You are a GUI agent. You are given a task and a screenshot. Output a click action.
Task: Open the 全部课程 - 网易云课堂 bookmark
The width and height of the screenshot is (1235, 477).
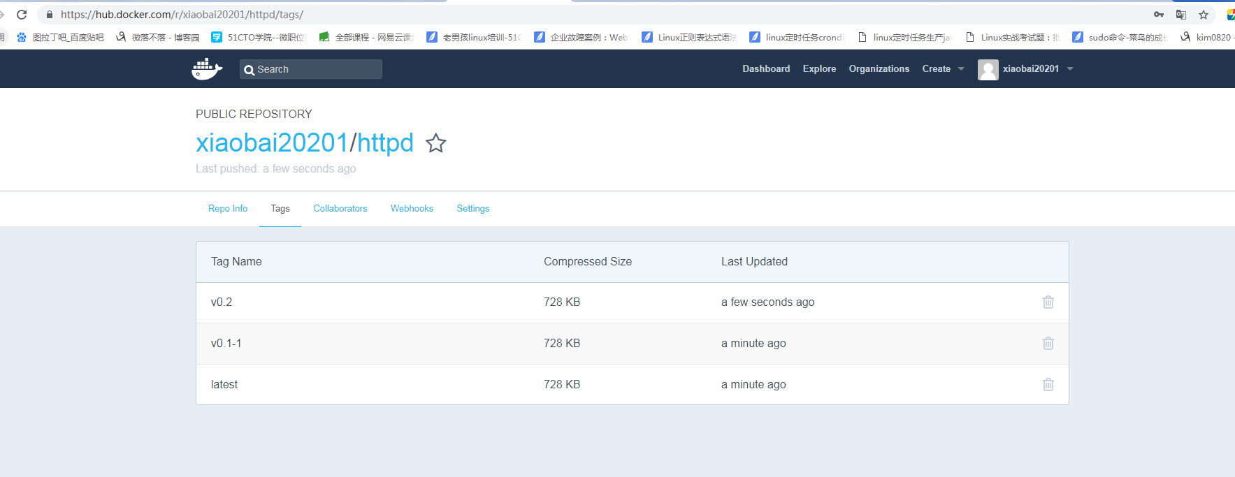(x=366, y=37)
